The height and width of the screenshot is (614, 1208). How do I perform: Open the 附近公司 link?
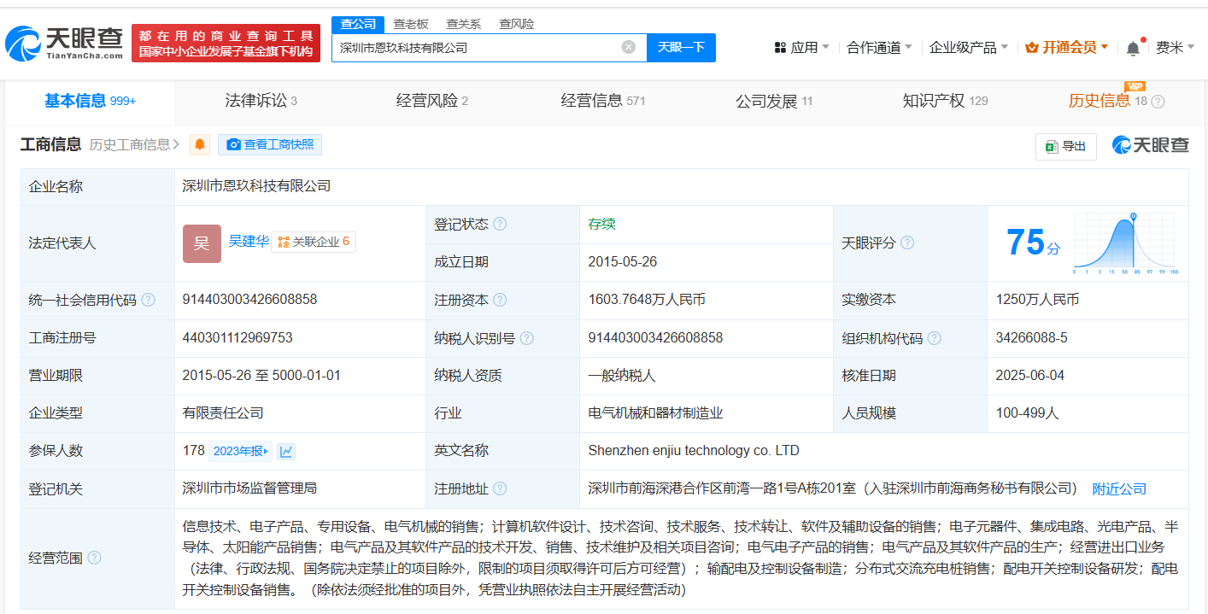[1119, 489]
